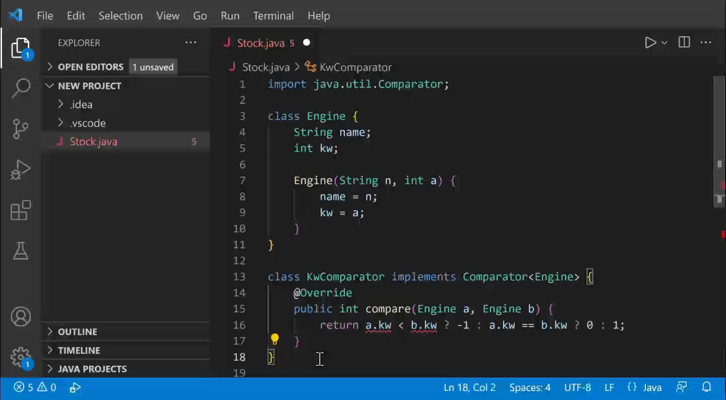Expand the OPEN EDITORS section
Screen dimensions: 726x400
pos(91,67)
